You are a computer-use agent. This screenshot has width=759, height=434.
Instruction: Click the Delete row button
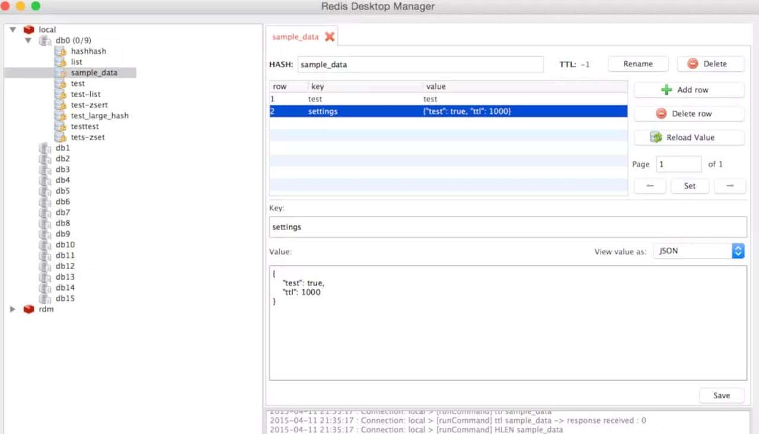[x=688, y=114]
